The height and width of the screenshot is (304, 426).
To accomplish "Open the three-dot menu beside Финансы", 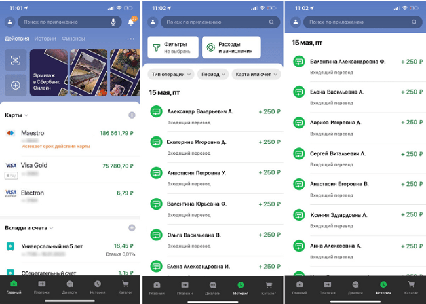I will pyautogui.click(x=131, y=39).
